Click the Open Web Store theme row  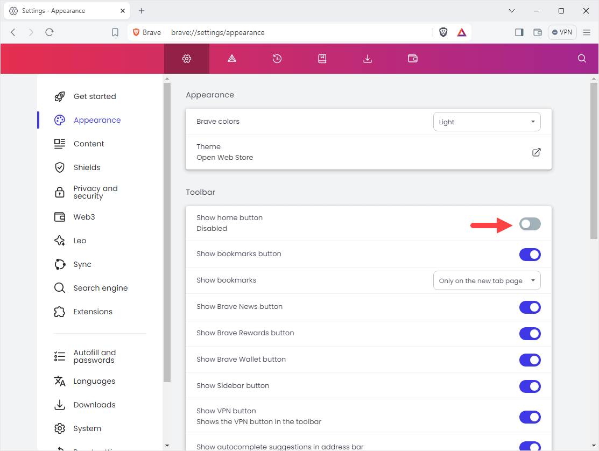click(368, 152)
